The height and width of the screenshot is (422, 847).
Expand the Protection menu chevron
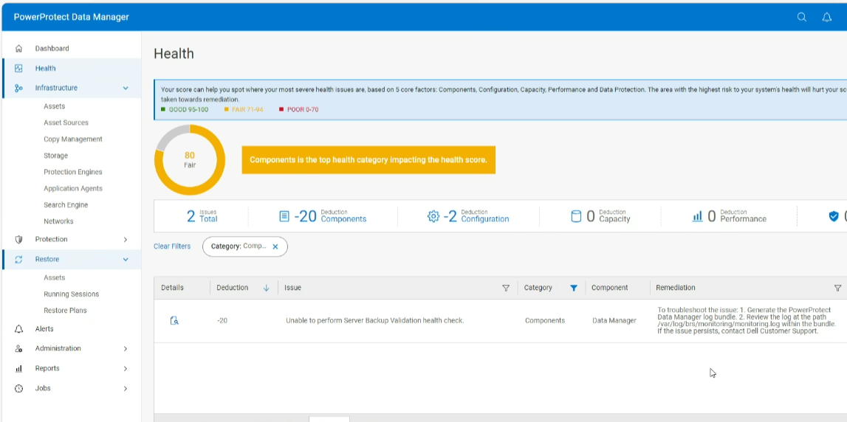tap(126, 240)
